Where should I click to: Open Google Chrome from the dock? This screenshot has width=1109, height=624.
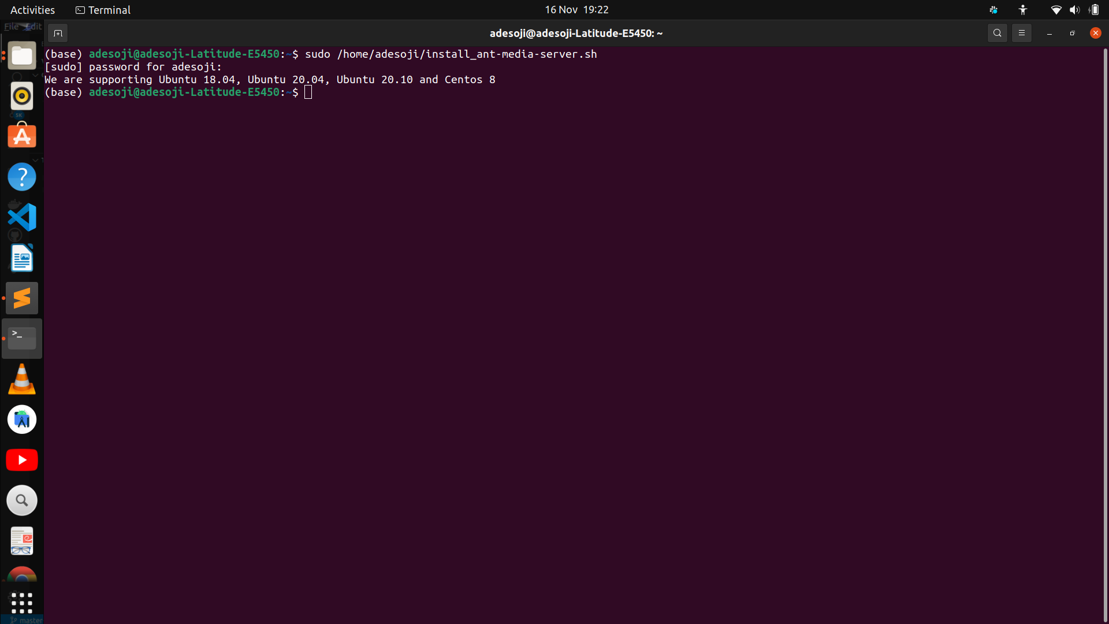pyautogui.click(x=21, y=575)
